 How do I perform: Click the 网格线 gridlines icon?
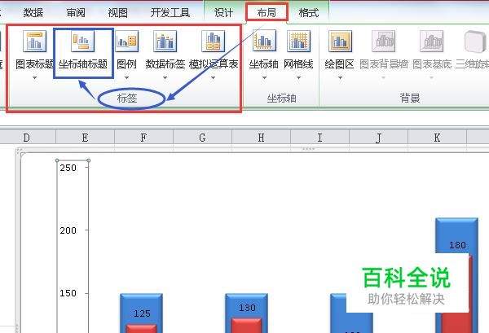point(298,41)
